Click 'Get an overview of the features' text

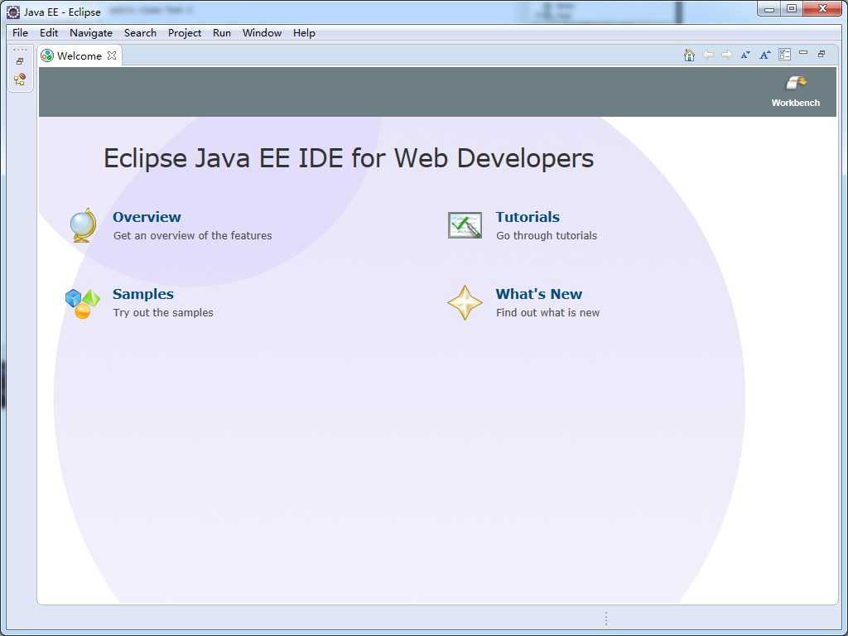(x=192, y=236)
